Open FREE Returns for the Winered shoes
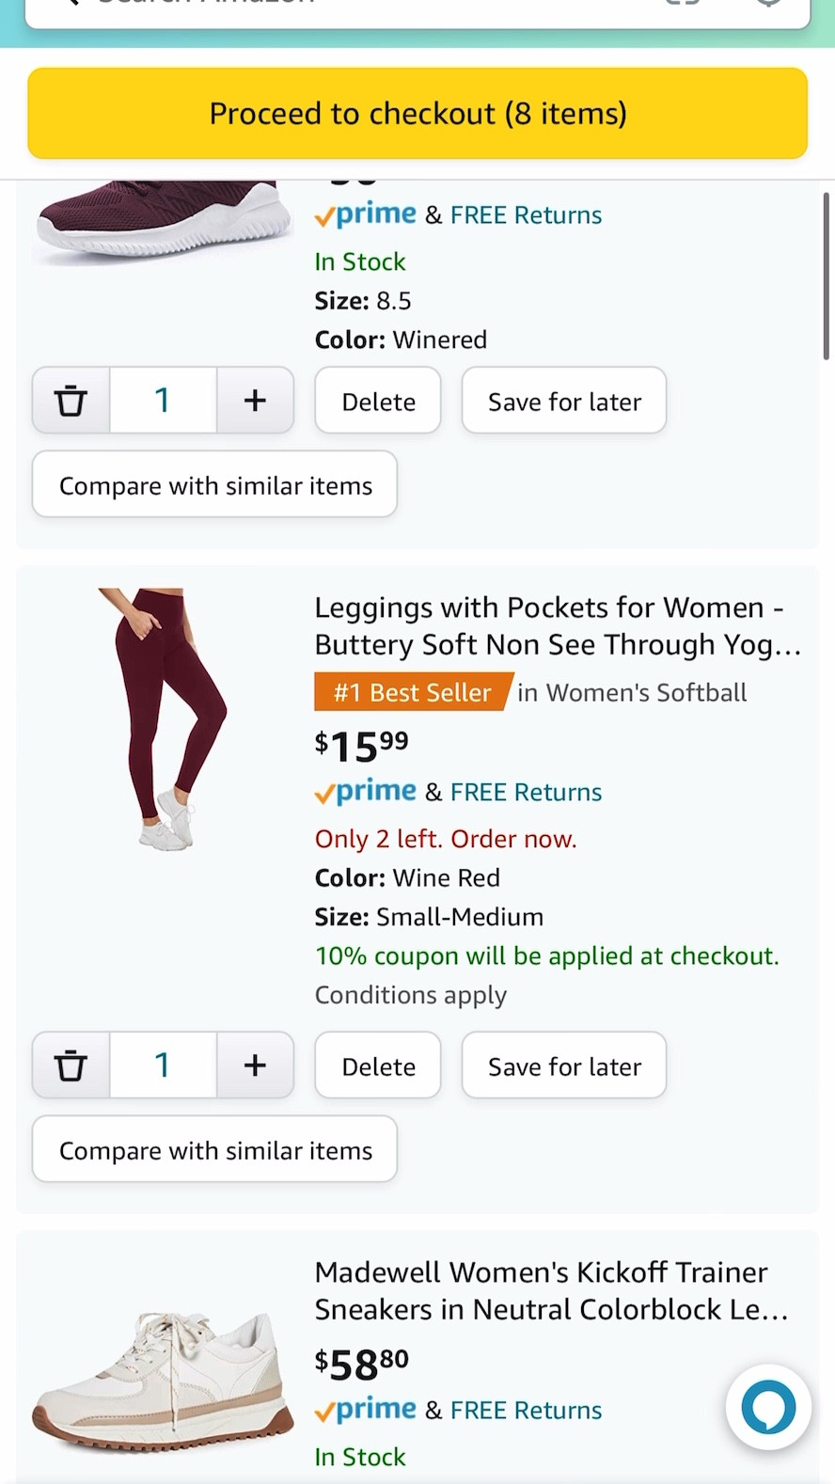The width and height of the screenshot is (835, 1484). (x=526, y=214)
